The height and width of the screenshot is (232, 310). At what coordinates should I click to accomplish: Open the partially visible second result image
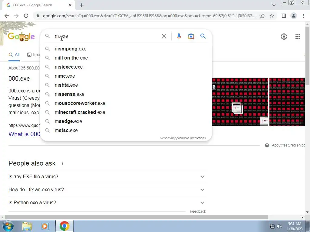point(287,102)
